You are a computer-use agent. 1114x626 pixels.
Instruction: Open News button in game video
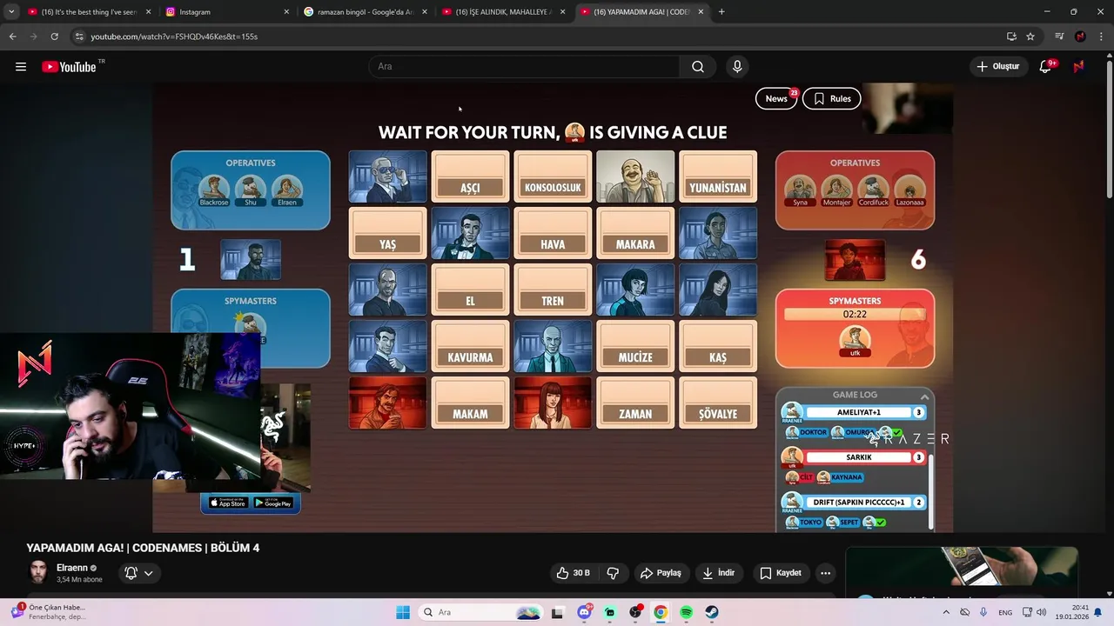[776, 99]
